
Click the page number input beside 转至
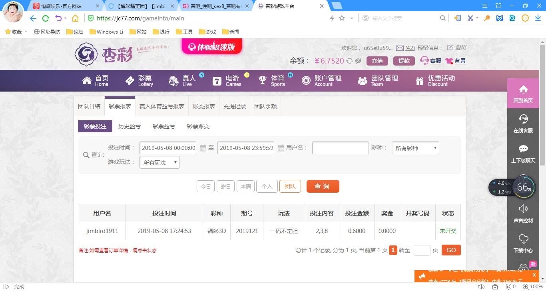422,250
